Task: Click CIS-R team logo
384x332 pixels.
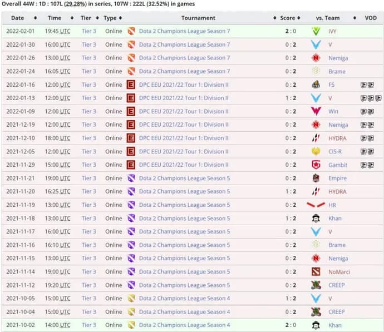Action: pos(316,151)
